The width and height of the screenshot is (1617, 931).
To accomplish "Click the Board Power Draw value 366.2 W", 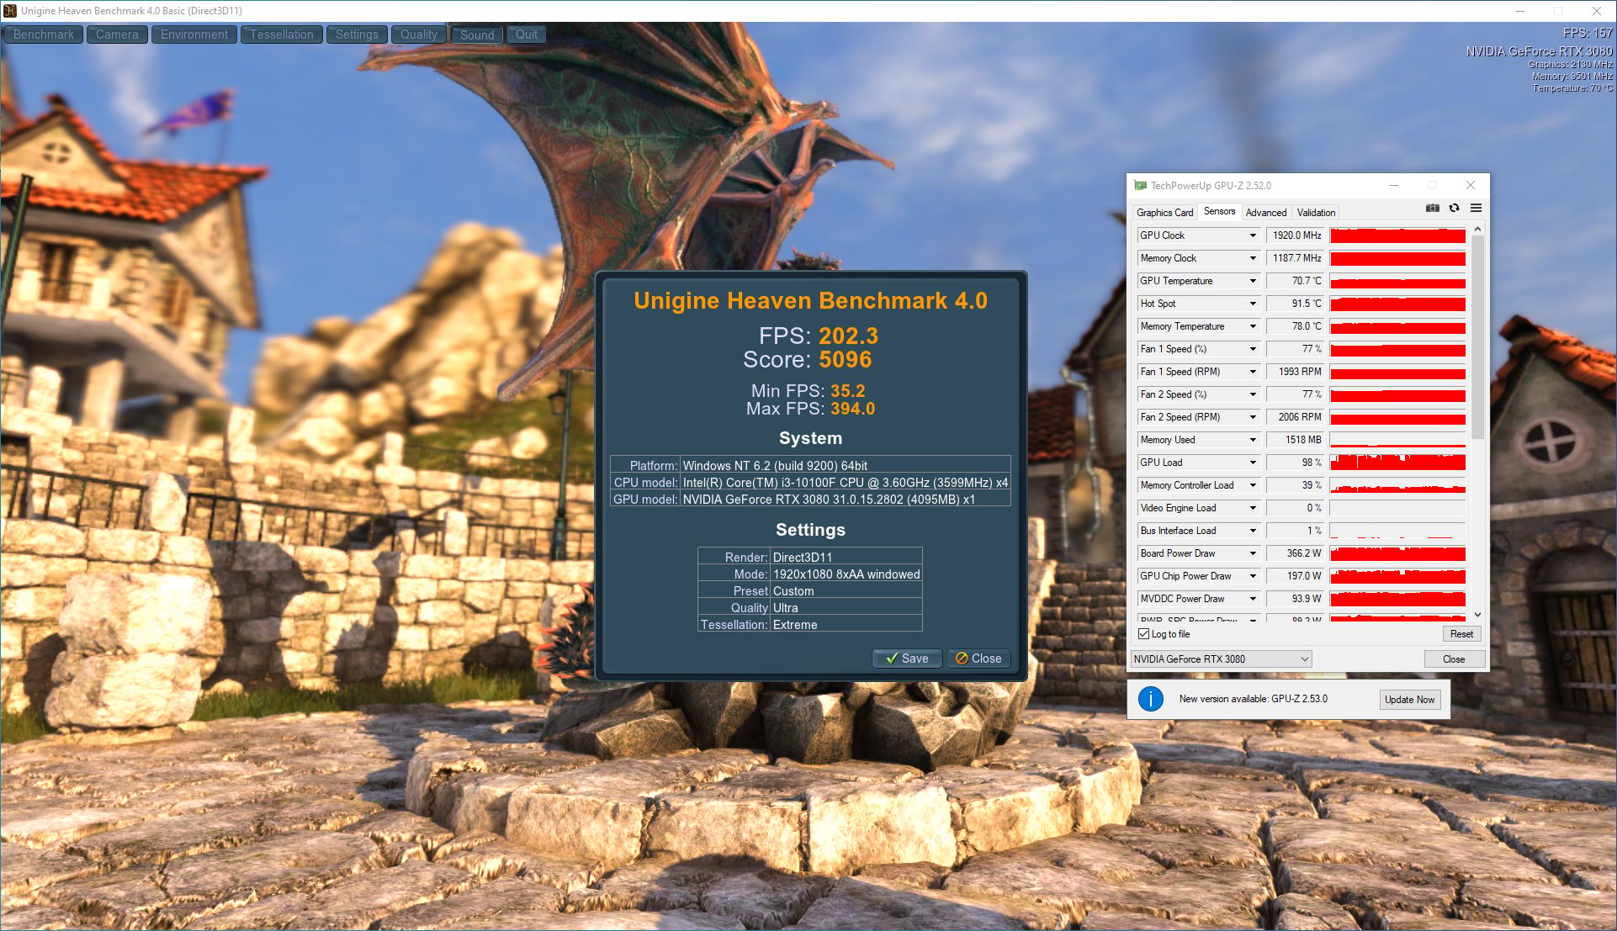I will (x=1296, y=553).
